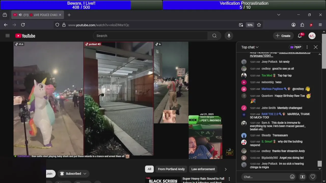Go back in browser history
Screen dimensions: 326x183
pyautogui.click(x=6, y=25)
